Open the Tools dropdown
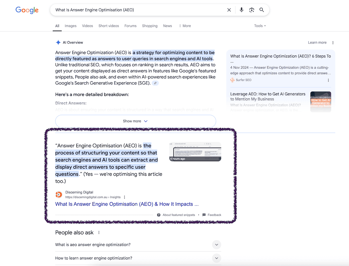The image size is (349, 266). (x=260, y=26)
